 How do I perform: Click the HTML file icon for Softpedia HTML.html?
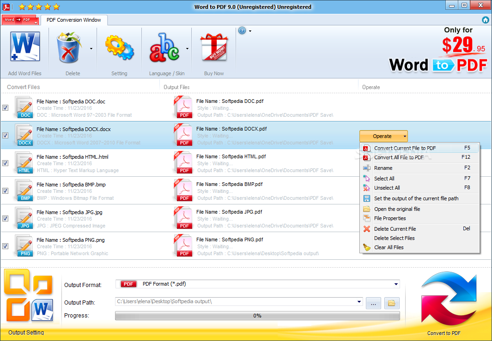click(x=24, y=163)
